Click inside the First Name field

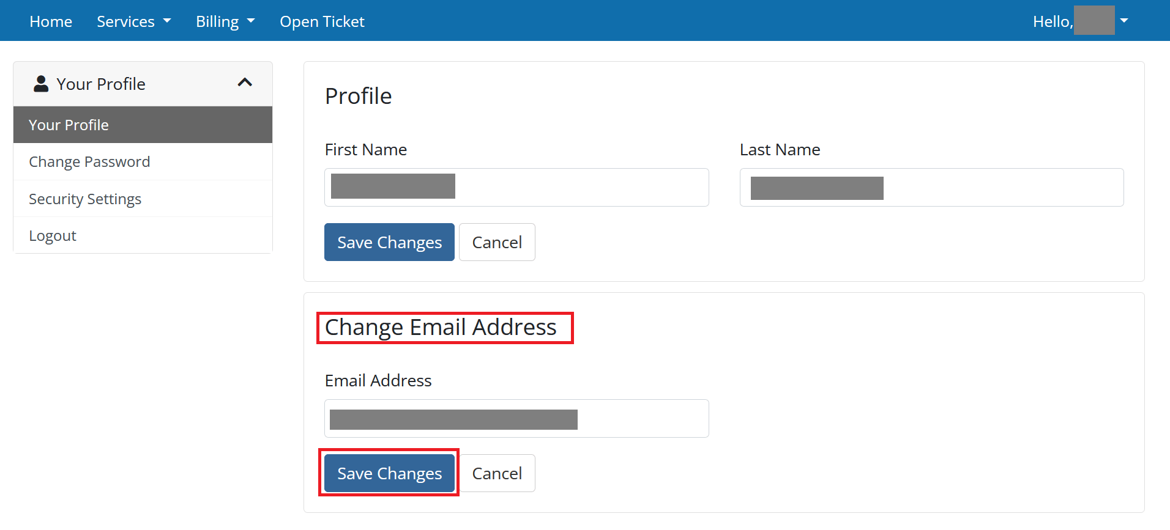tap(516, 187)
